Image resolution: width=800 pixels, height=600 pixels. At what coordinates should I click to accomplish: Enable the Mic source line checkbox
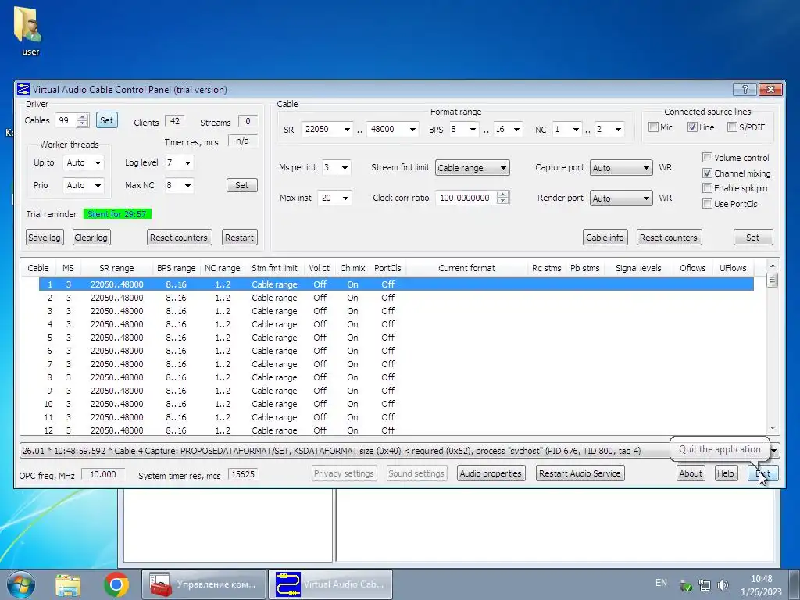pos(653,127)
